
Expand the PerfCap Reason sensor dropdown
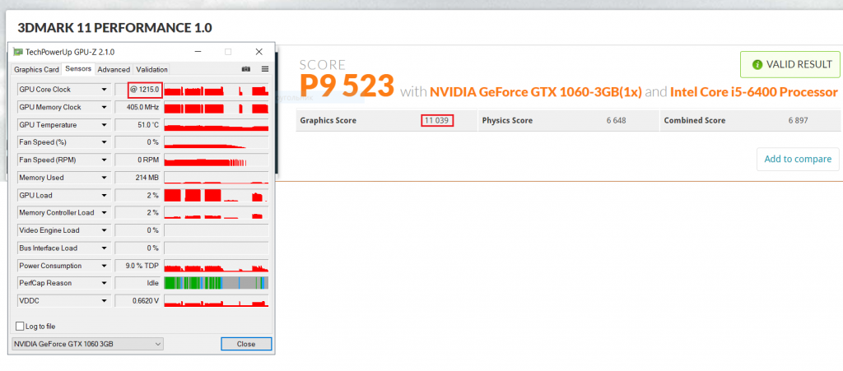pyautogui.click(x=104, y=283)
